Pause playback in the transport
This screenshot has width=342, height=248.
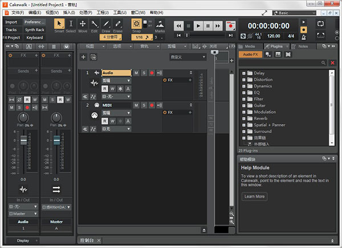[x=208, y=26]
